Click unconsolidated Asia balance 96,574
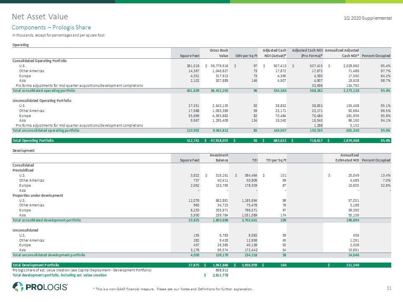Viewport: 403px width, 302px height. click(x=222, y=250)
